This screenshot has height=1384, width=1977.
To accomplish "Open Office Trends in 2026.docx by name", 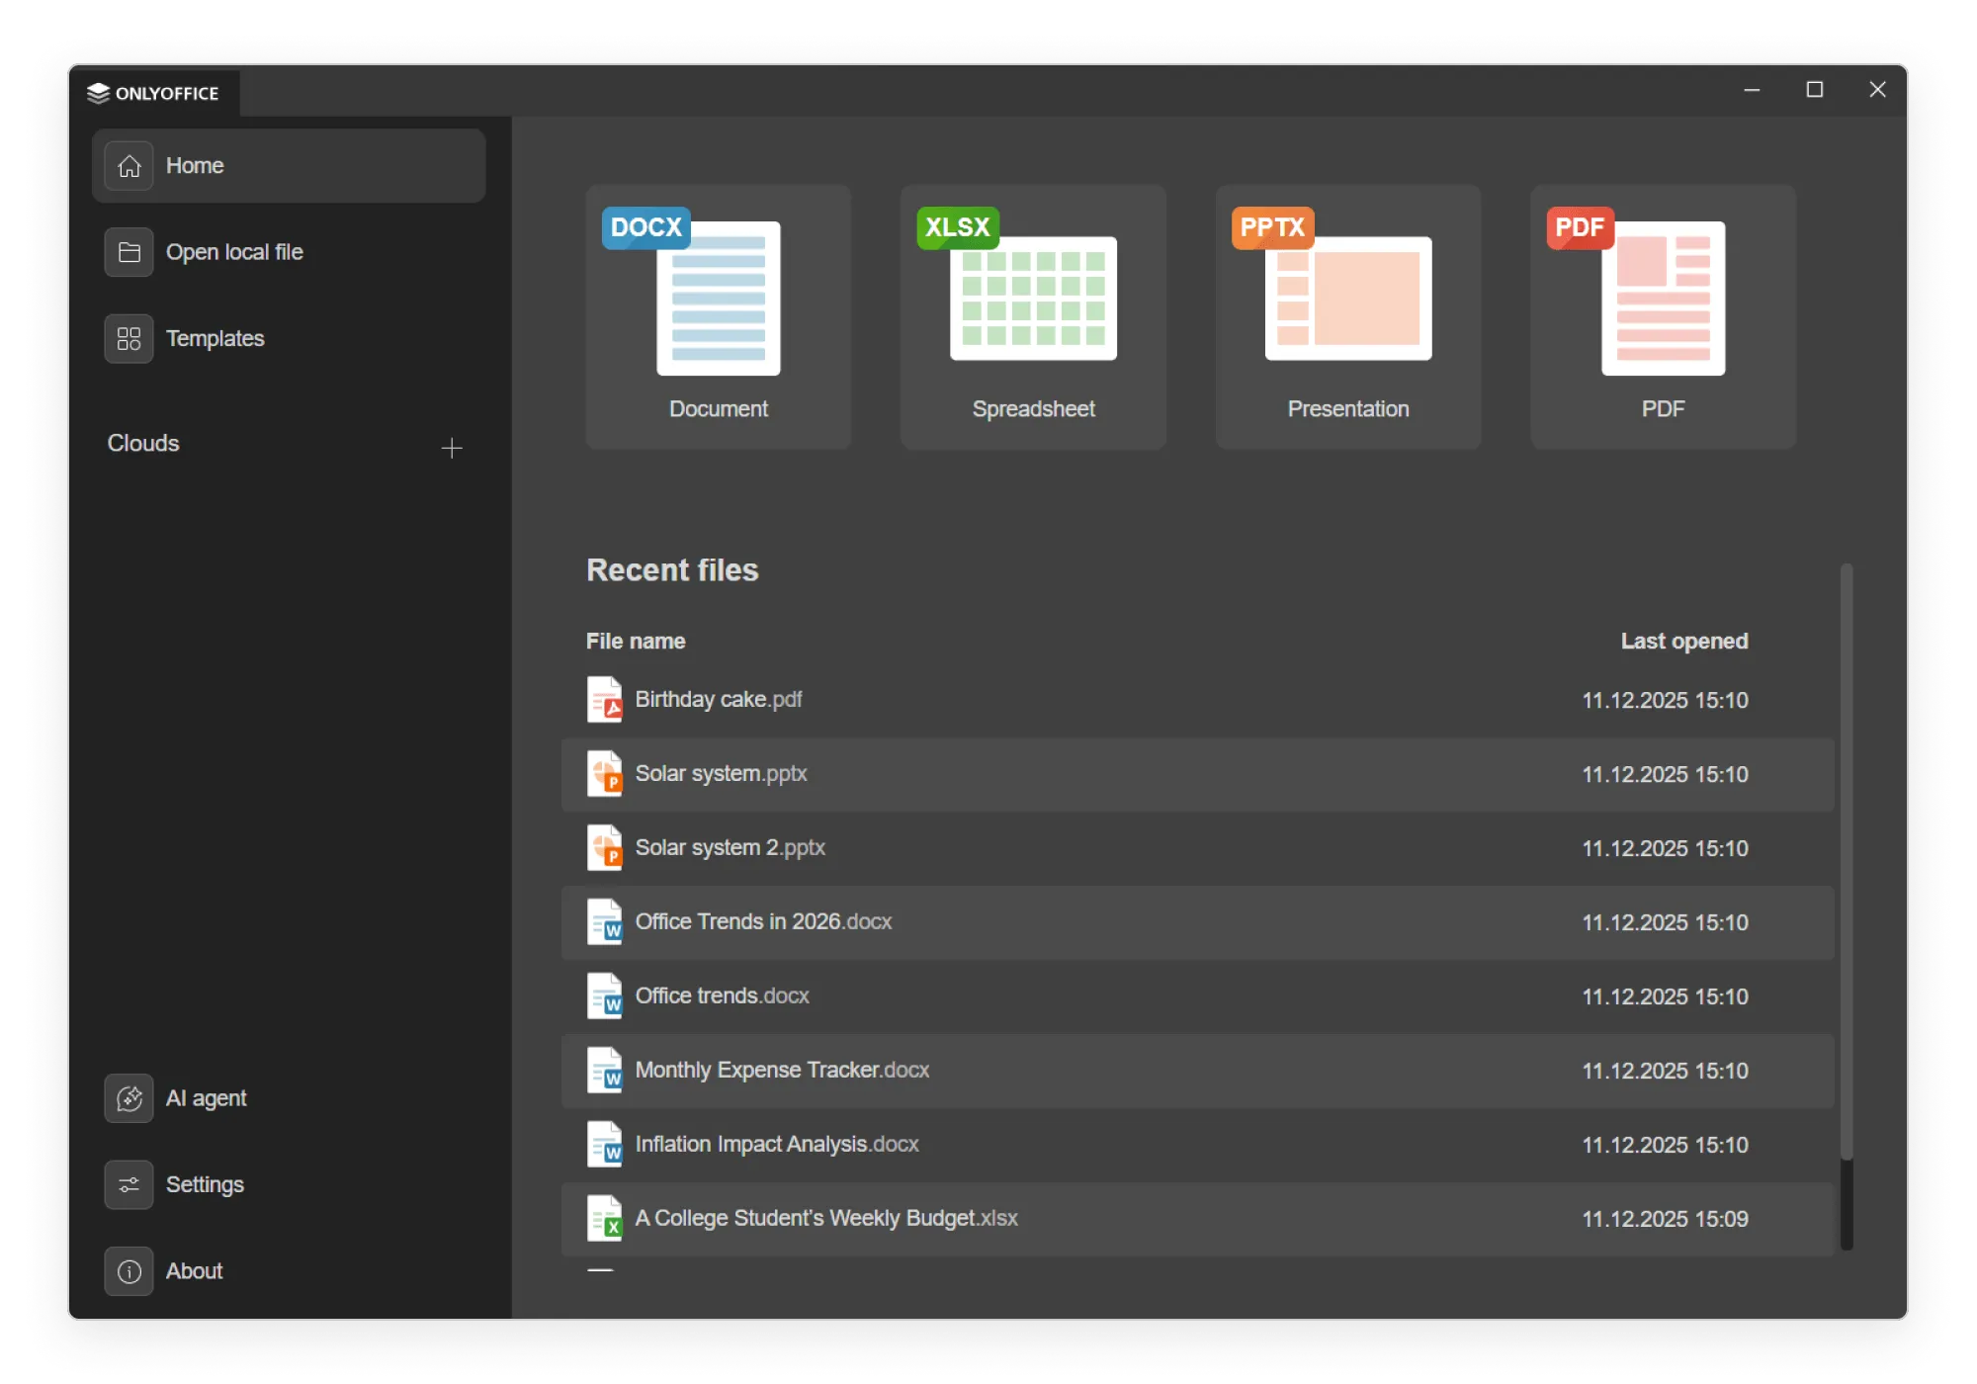I will pyautogui.click(x=763, y=922).
